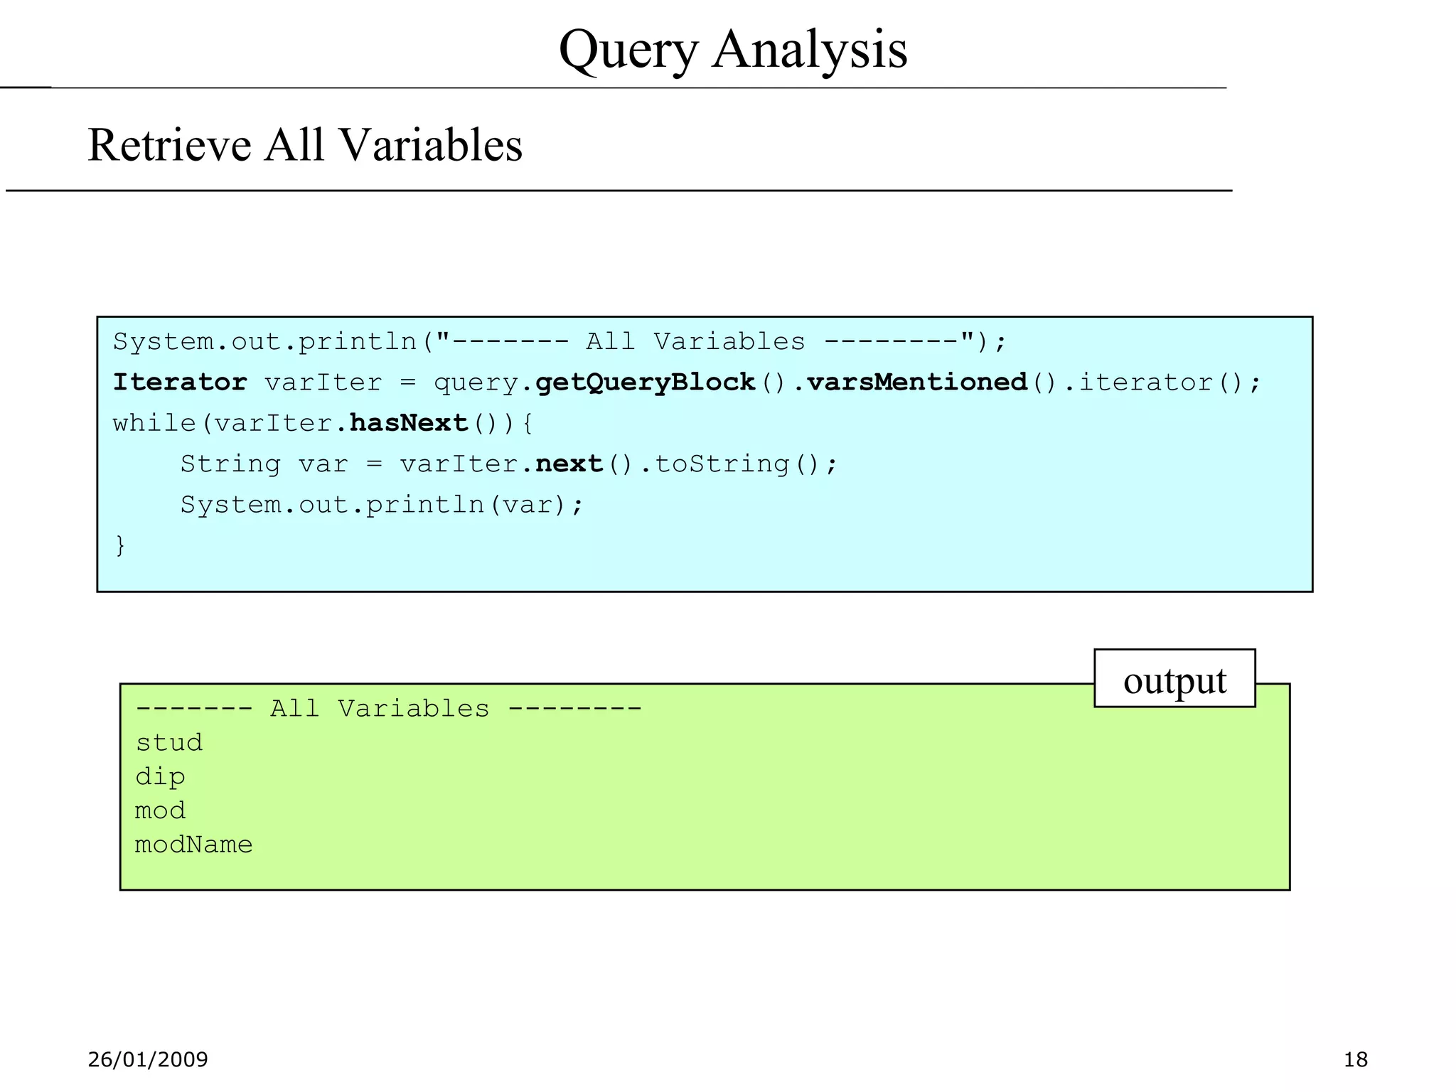This screenshot has width=1456, height=1092.
Task: Select 'stud' in the output box
Action: tap(169, 743)
